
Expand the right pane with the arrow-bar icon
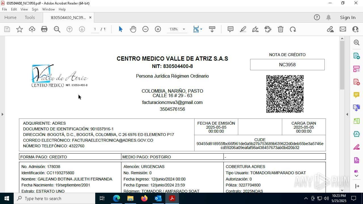(x=356, y=186)
